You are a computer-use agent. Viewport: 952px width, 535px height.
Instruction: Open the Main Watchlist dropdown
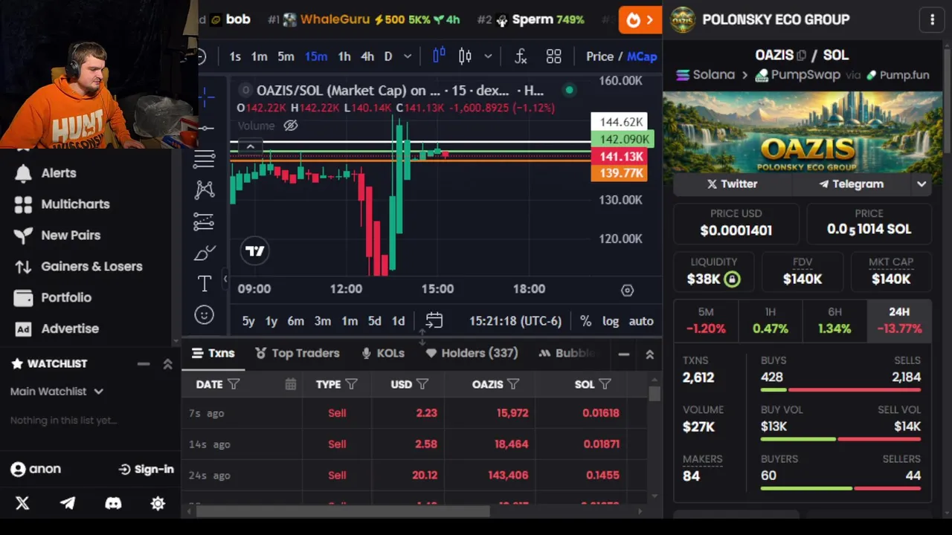tap(57, 391)
